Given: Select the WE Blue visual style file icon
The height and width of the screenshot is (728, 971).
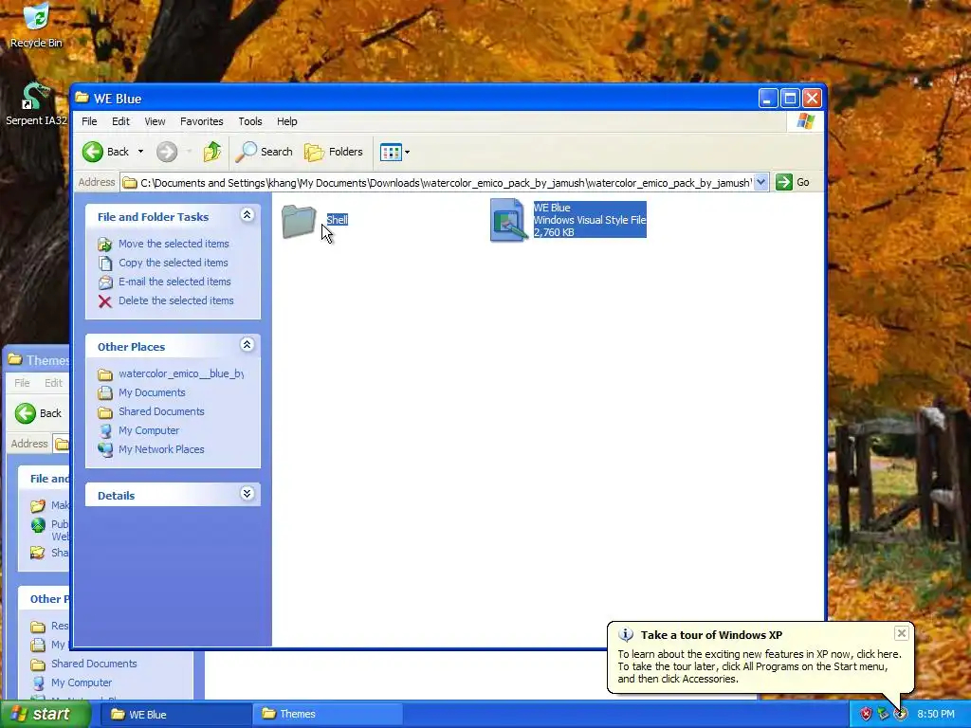Looking at the screenshot, I should tap(508, 220).
